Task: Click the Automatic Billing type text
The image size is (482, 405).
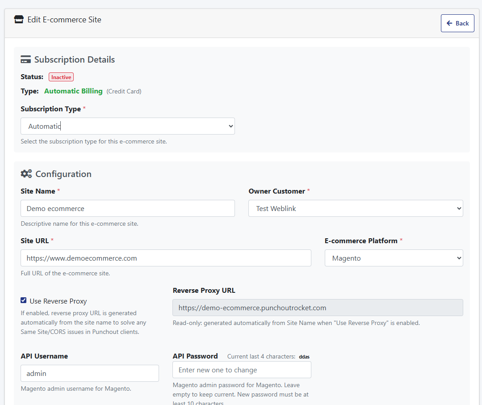Action: click(73, 91)
